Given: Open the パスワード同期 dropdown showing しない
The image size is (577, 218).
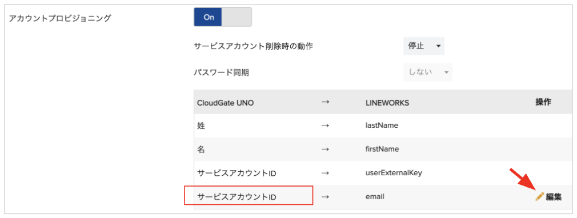Looking at the screenshot, I should 427,72.
